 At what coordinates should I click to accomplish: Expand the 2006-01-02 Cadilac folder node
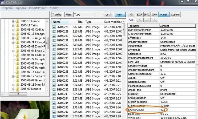click(13, 30)
